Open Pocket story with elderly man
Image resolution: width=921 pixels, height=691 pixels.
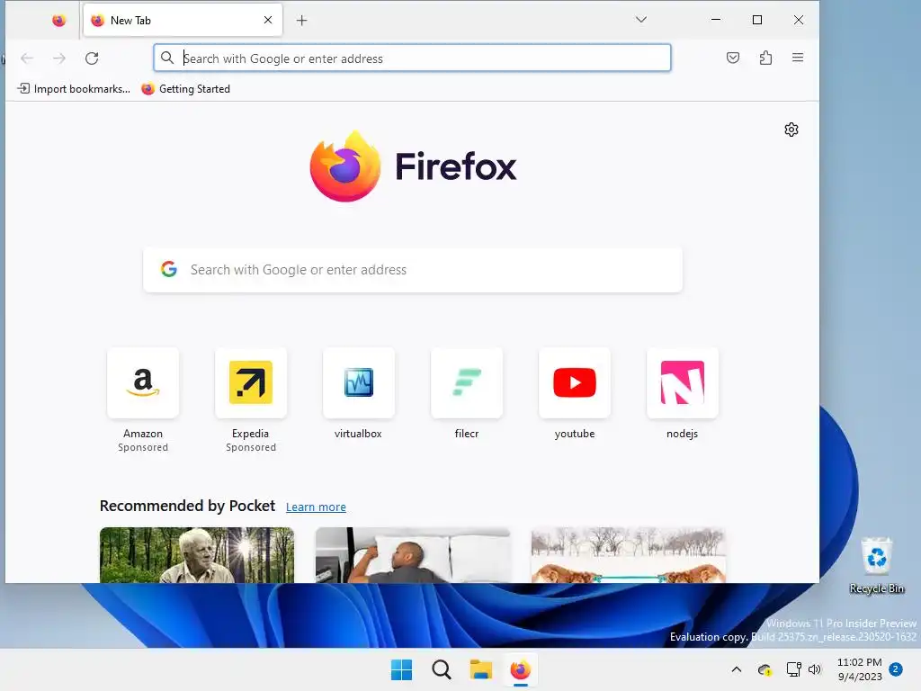pos(197,554)
